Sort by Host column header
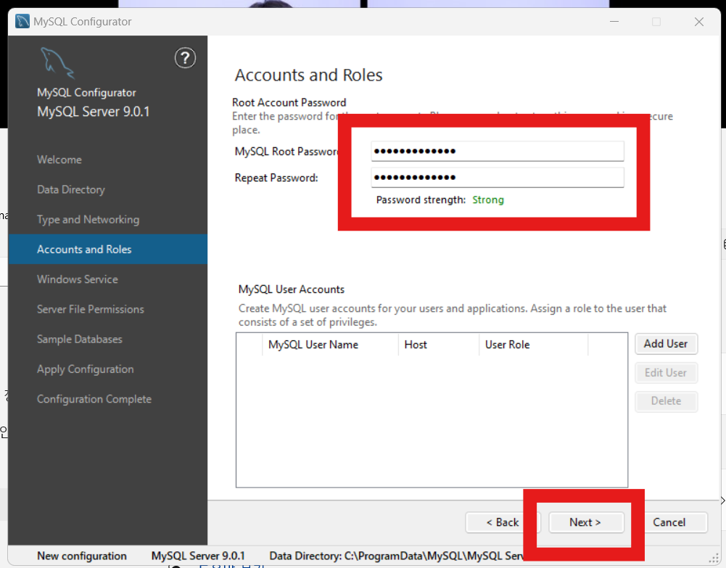Viewport: 726px width, 568px height. (x=438, y=345)
